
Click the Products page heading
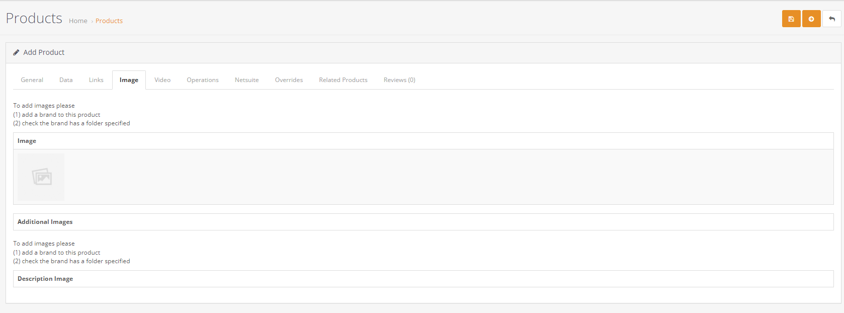[34, 18]
